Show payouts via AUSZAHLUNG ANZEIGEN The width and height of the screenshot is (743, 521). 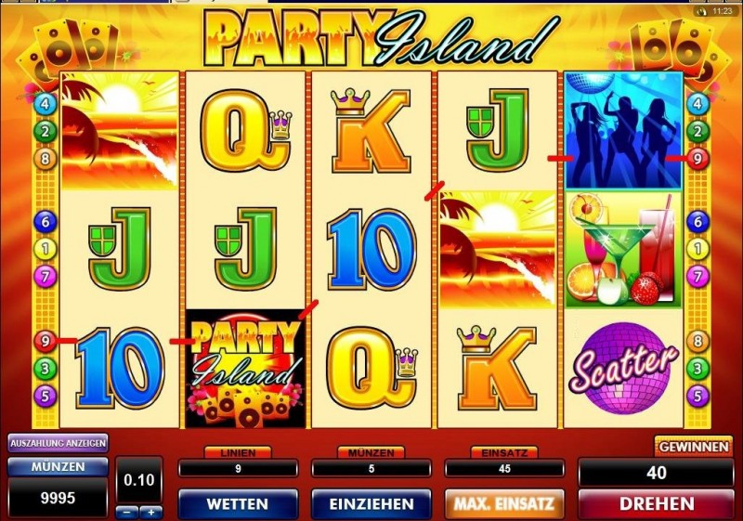[x=58, y=443]
